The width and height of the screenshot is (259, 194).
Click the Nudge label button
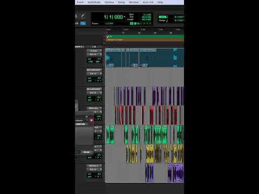(x=162, y=20)
